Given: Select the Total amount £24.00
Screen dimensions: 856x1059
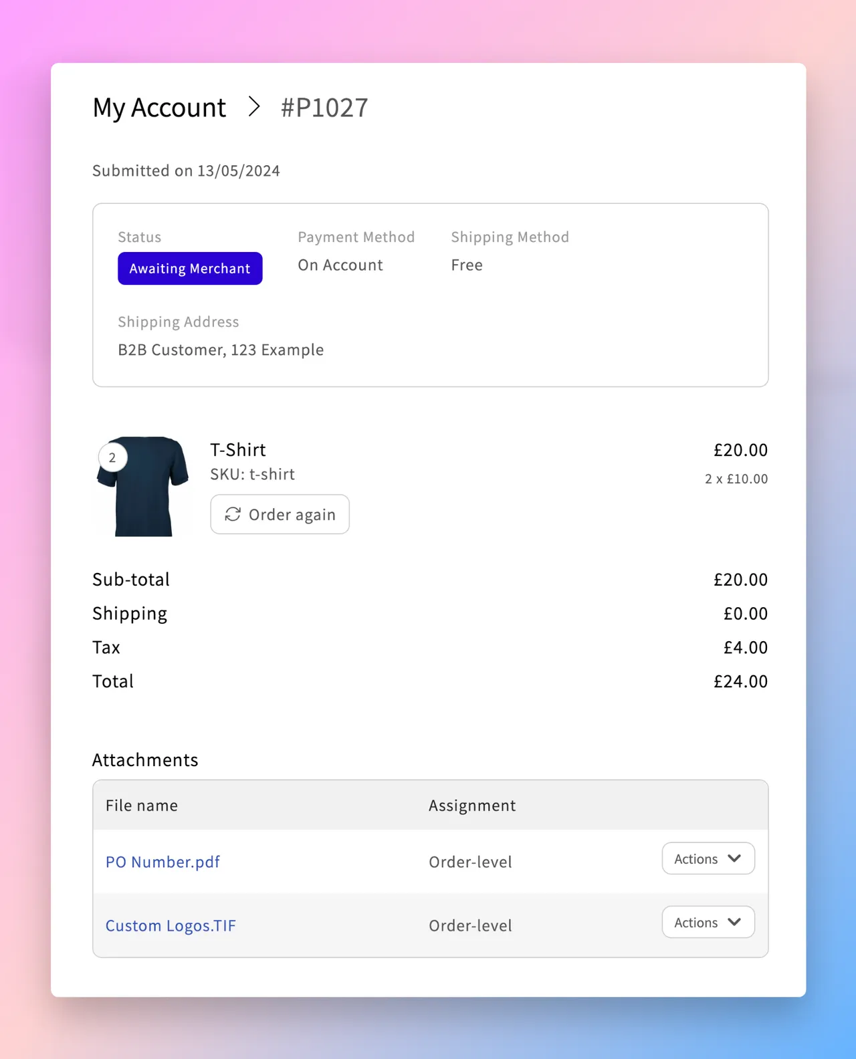Looking at the screenshot, I should (740, 681).
